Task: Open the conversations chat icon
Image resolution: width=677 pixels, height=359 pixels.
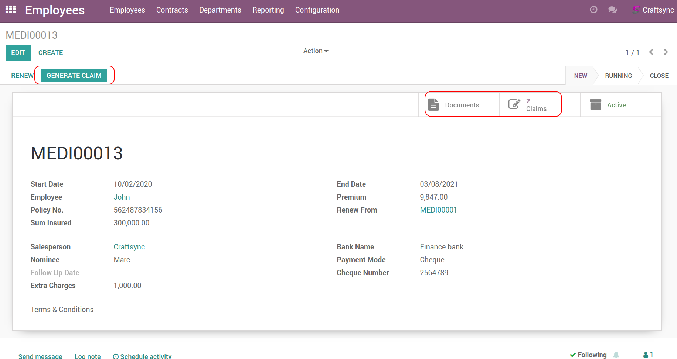Action: [613, 10]
